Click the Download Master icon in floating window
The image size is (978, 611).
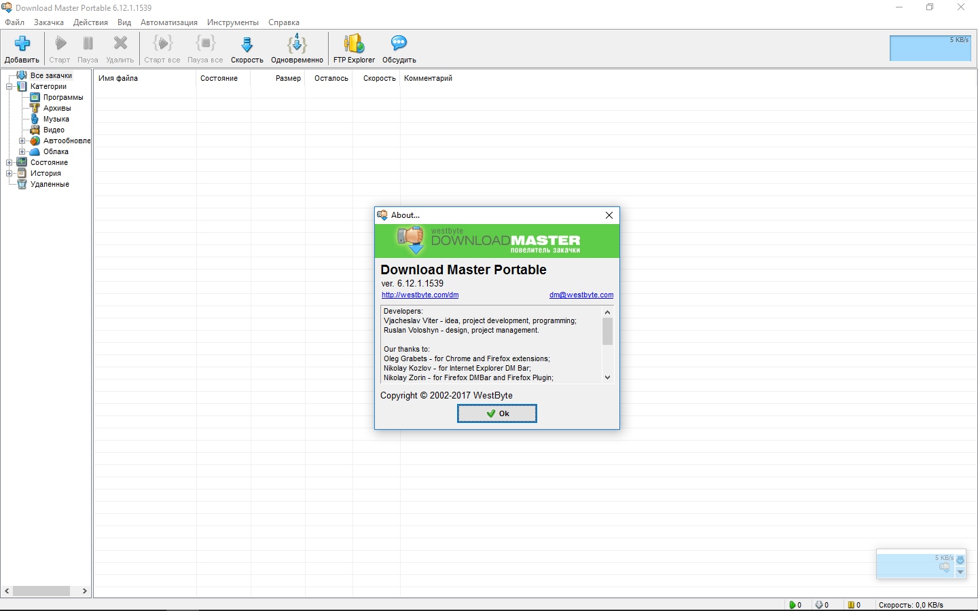click(x=945, y=568)
